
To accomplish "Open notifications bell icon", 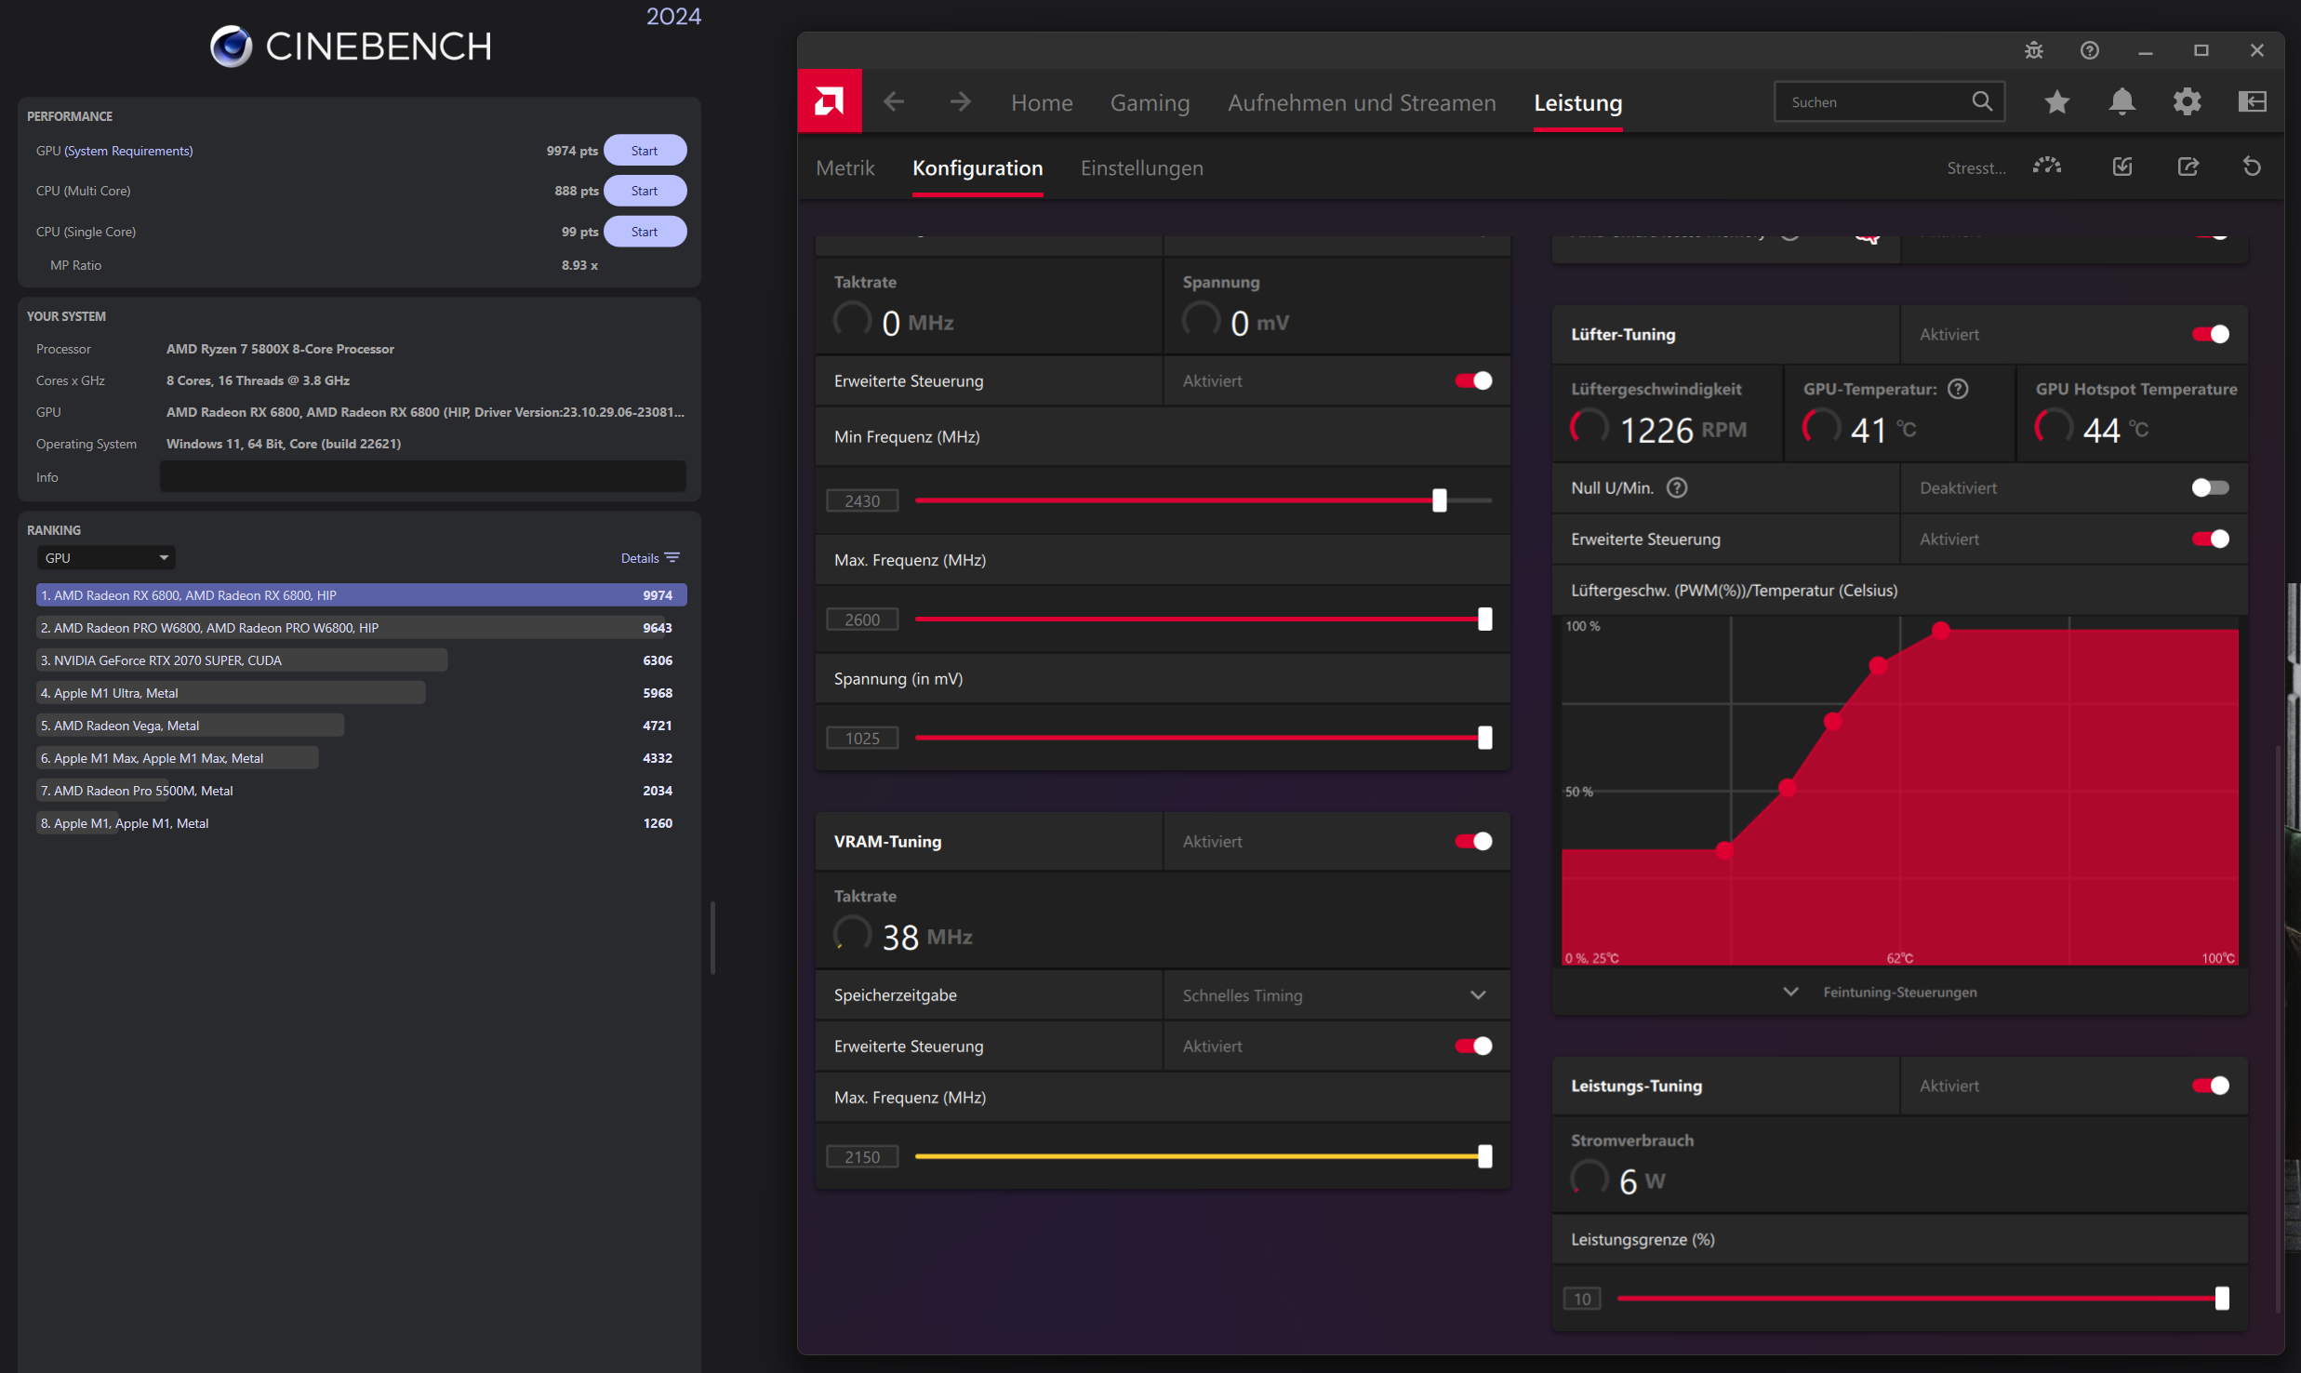I will pyautogui.click(x=2121, y=101).
